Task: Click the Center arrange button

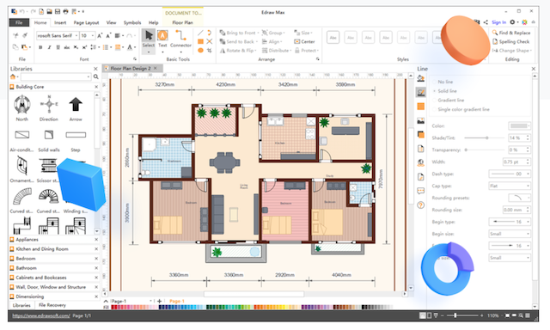Action: 304,41
